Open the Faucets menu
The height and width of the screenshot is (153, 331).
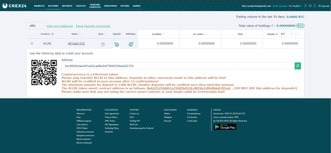tap(81, 6)
